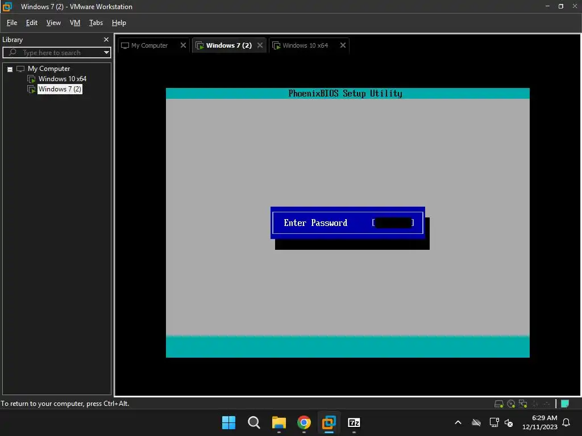Open taskbar Search

[x=254, y=422]
